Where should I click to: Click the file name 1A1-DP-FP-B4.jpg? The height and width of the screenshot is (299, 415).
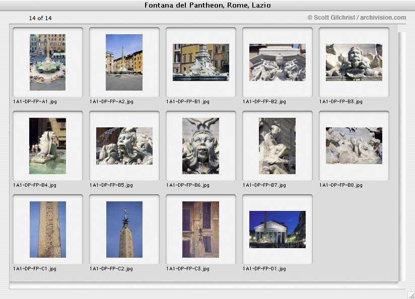tap(35, 185)
